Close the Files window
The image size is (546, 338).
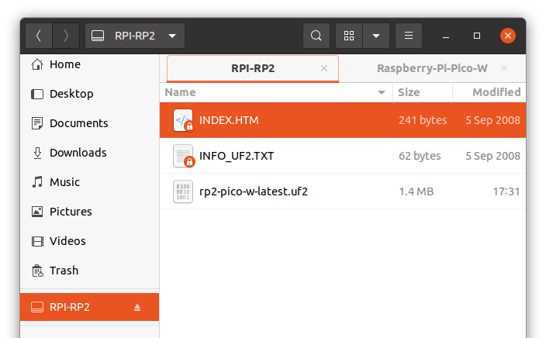[508, 36]
